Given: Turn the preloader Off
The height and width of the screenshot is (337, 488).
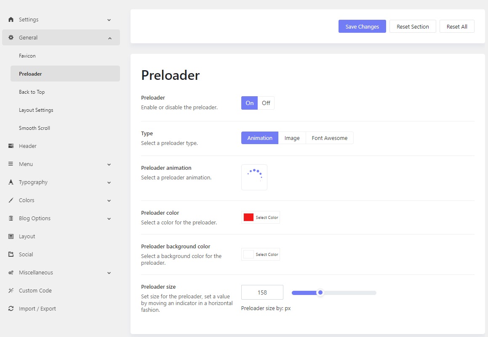Looking at the screenshot, I should [x=266, y=103].
